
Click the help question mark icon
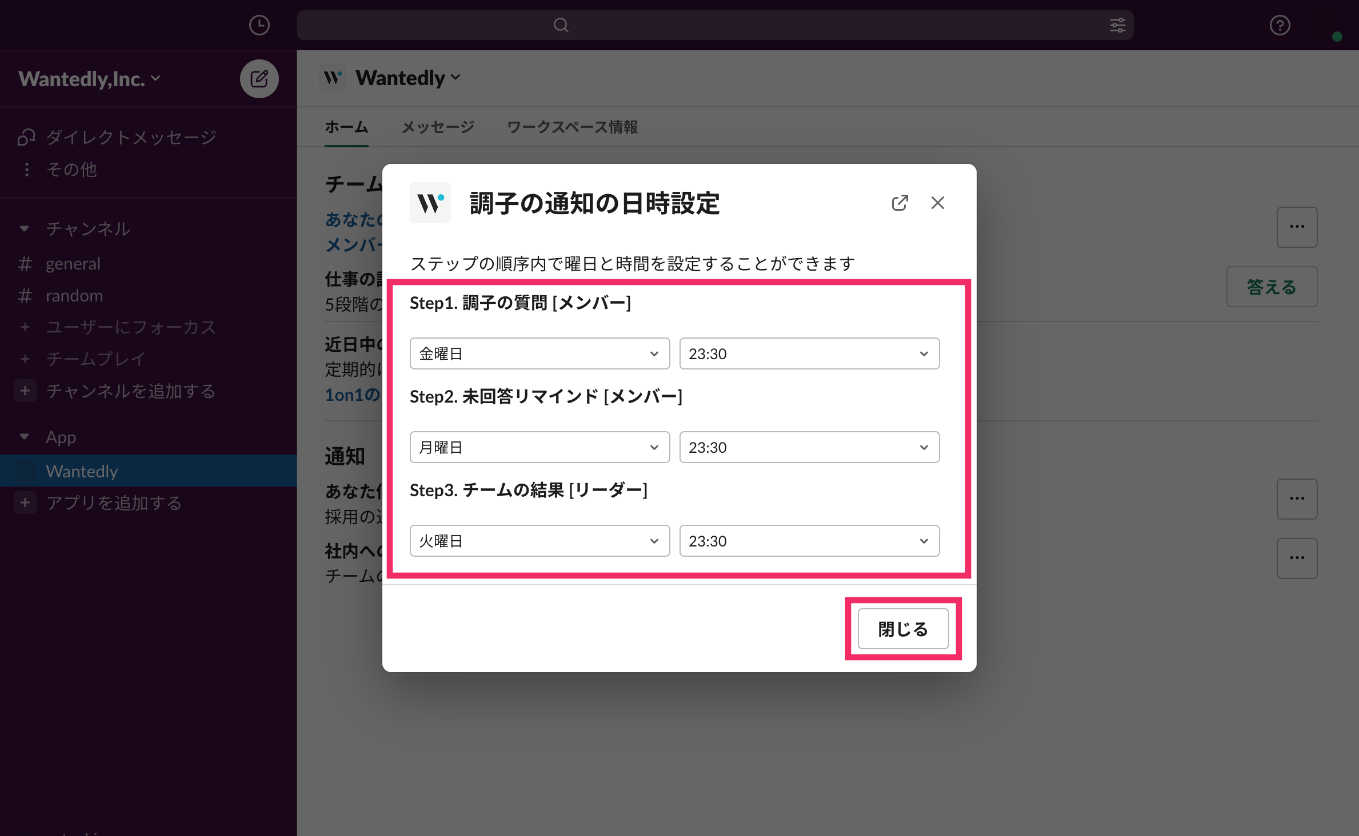1280,25
